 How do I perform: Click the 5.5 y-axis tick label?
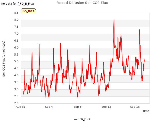[x=16, y=55]
